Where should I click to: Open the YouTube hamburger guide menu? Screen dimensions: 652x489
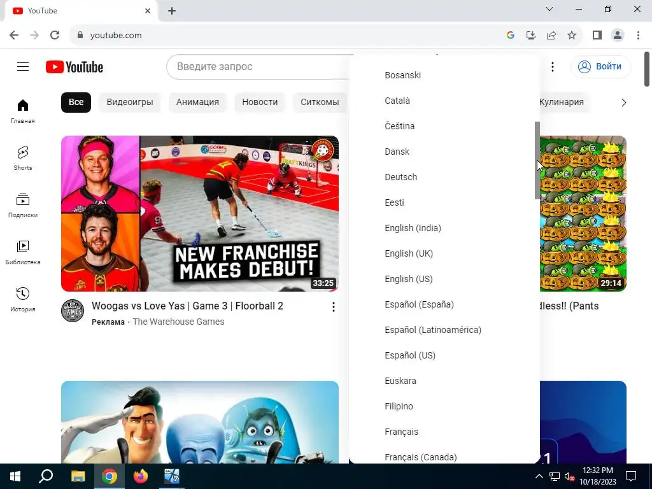point(23,66)
